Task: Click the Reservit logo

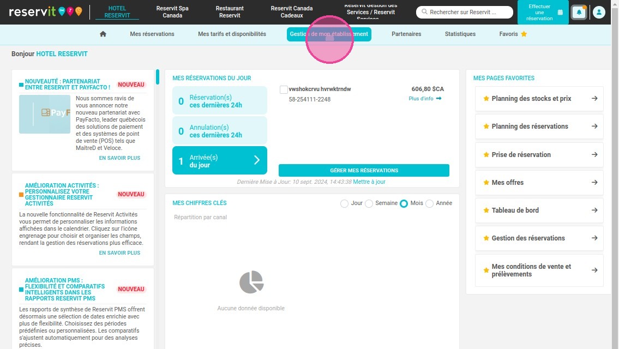Action: coord(45,12)
